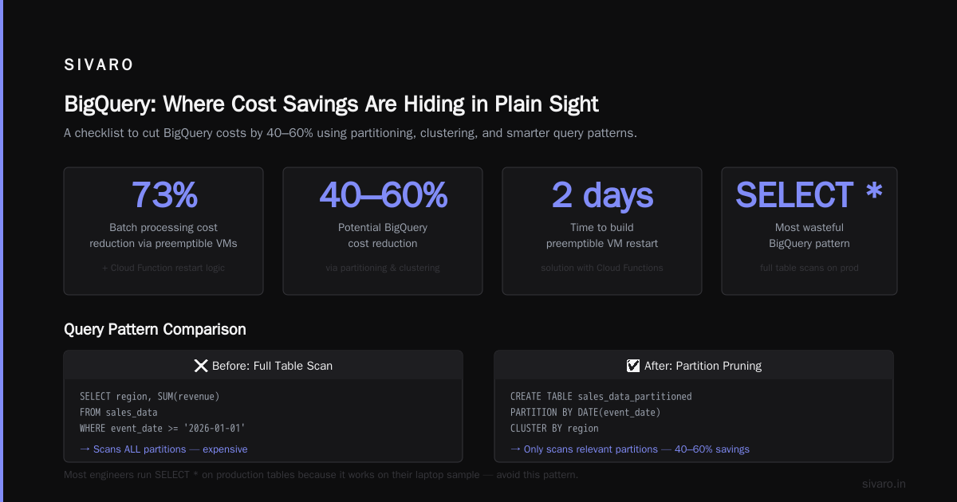Click the 'WHERE event_date' code line
The height and width of the screenshot is (502, 957).
click(163, 428)
